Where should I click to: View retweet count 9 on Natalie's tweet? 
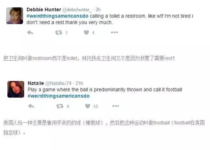tap(68, 106)
